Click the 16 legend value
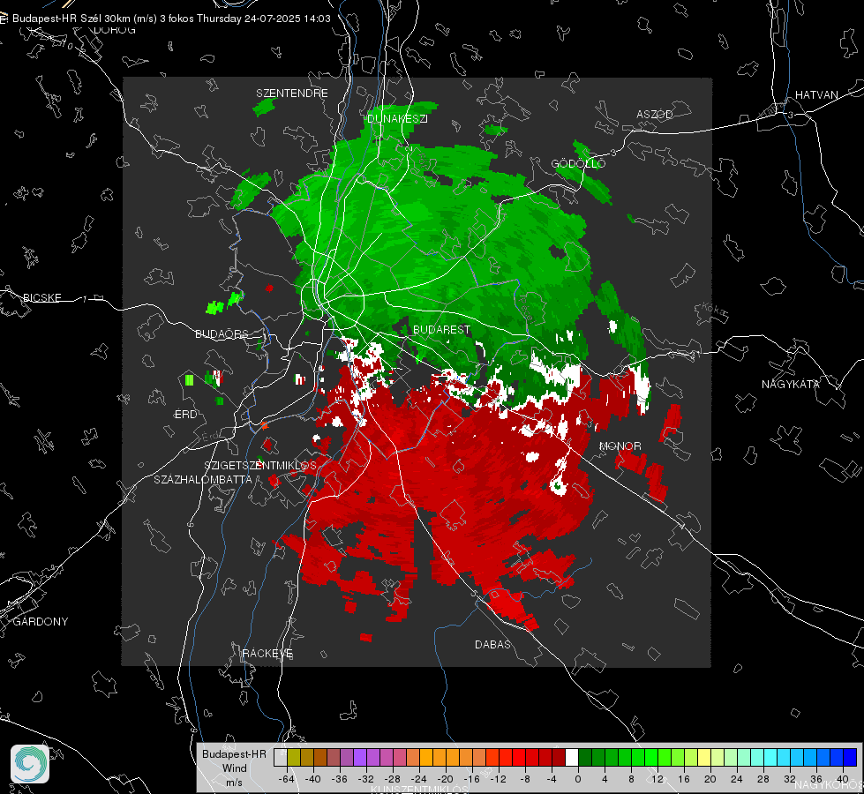Image resolution: width=864 pixels, height=794 pixels. click(x=684, y=779)
